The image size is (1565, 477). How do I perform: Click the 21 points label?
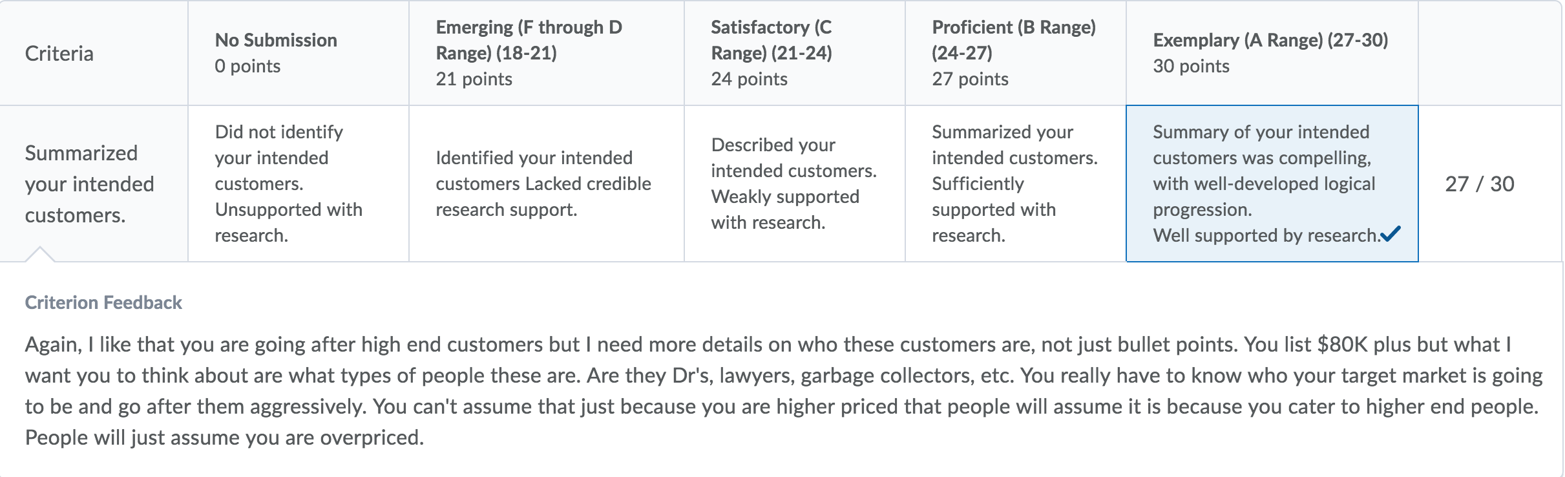point(474,79)
